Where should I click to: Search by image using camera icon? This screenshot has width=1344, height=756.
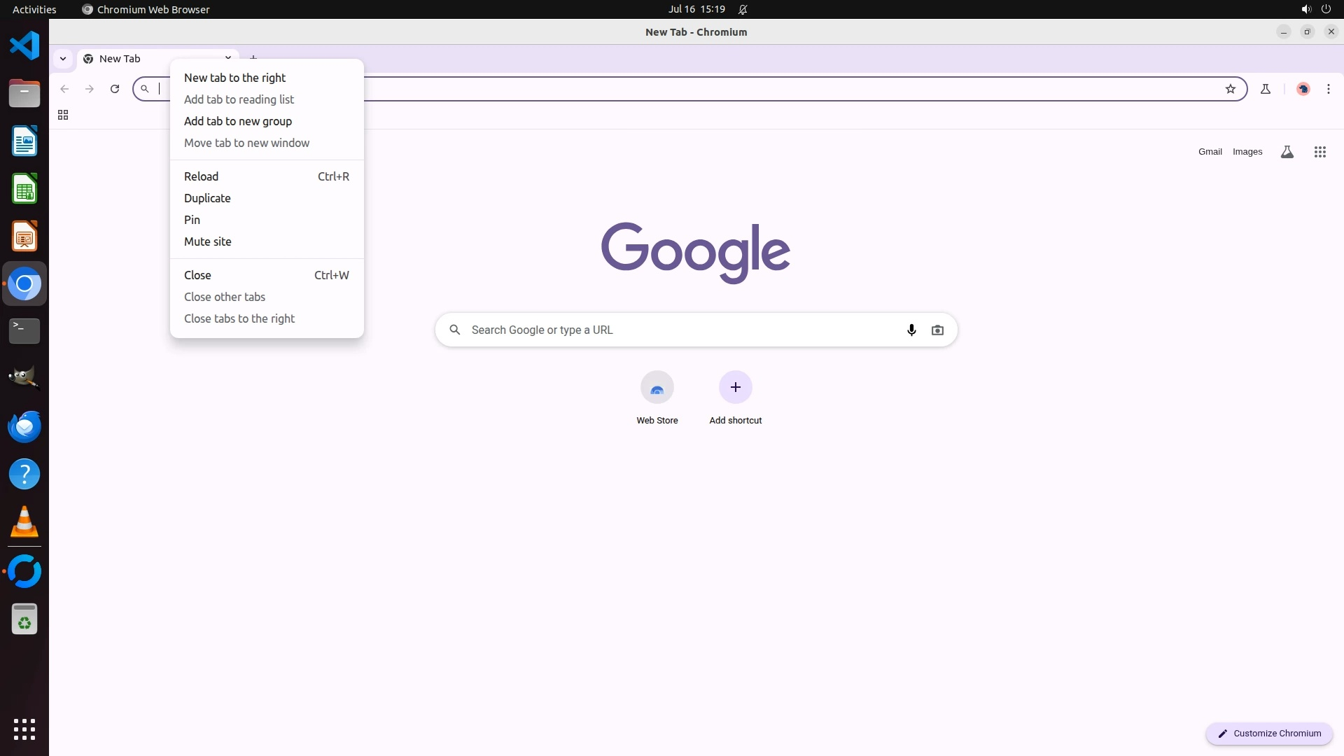pyautogui.click(x=937, y=330)
